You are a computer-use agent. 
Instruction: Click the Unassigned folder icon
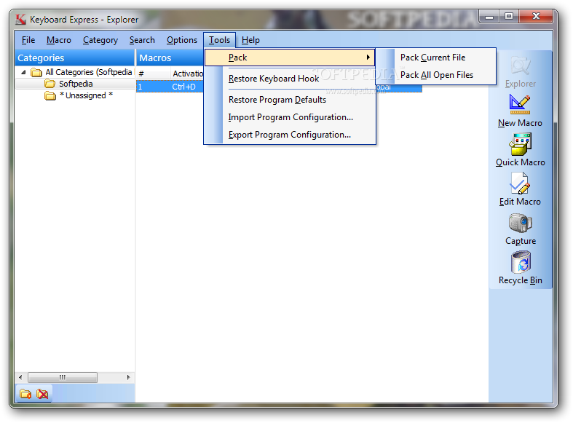(50, 95)
